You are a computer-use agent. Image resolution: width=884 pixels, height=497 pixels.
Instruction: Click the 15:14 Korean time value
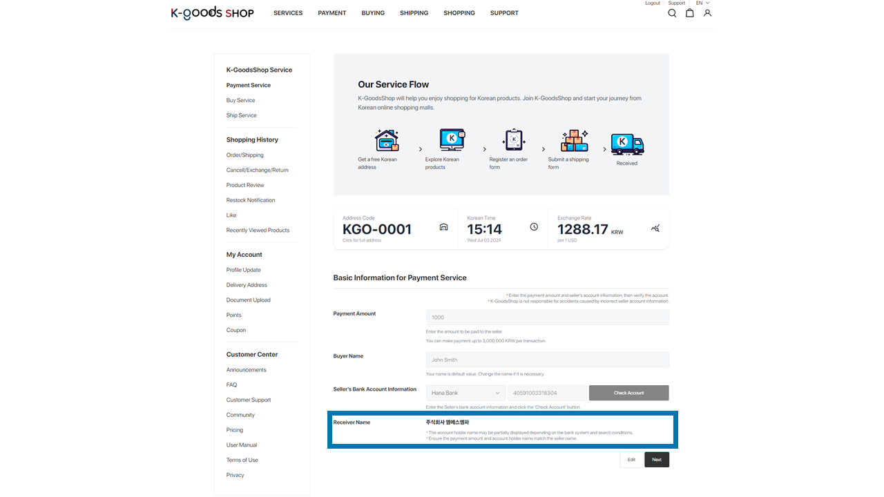pyautogui.click(x=485, y=229)
